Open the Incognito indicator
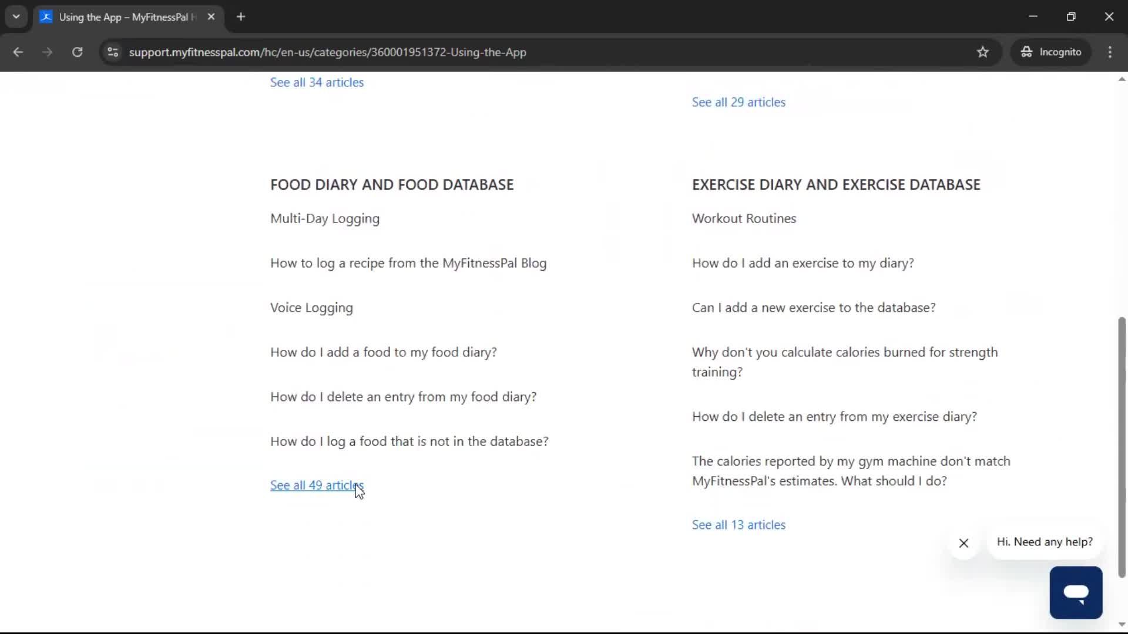The width and height of the screenshot is (1128, 634). (1051, 52)
